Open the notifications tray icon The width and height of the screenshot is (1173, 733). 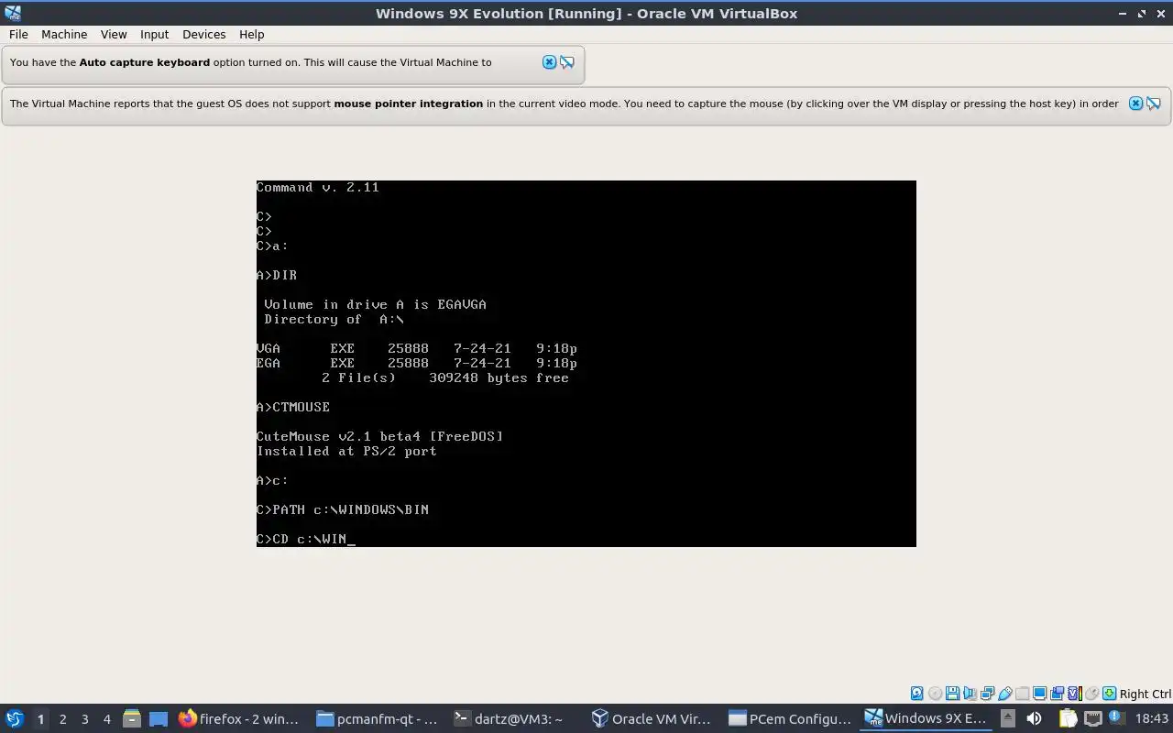point(1116,717)
